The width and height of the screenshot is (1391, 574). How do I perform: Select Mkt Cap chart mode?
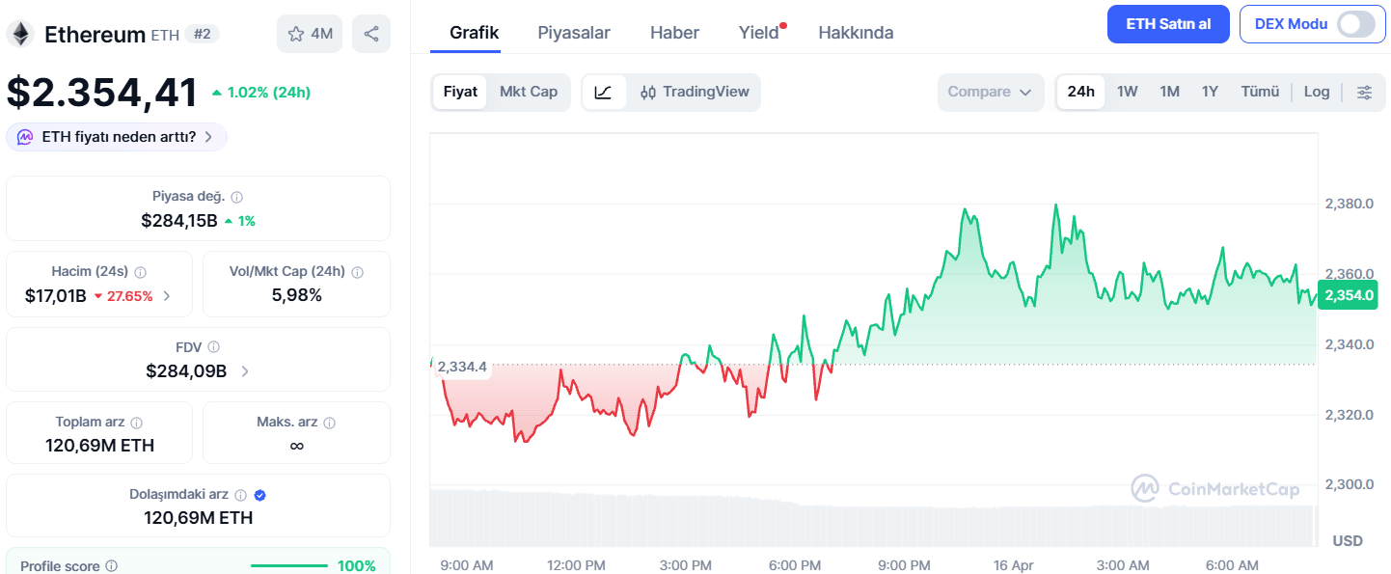pyautogui.click(x=529, y=93)
